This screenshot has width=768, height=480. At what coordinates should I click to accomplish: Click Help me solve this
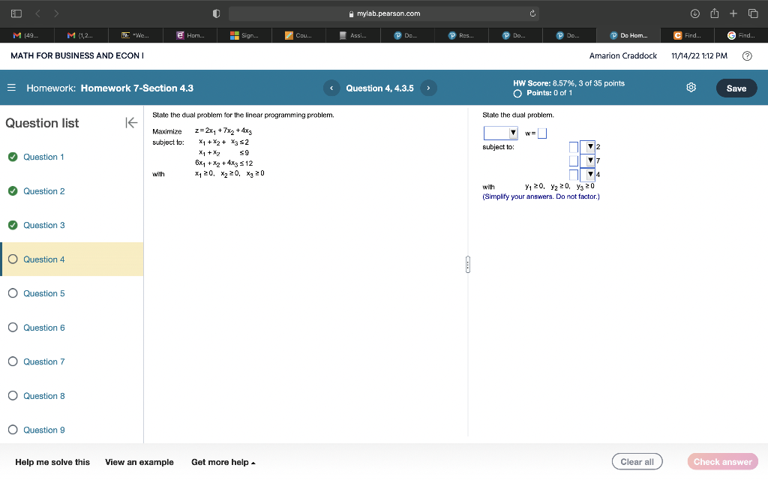click(52, 462)
